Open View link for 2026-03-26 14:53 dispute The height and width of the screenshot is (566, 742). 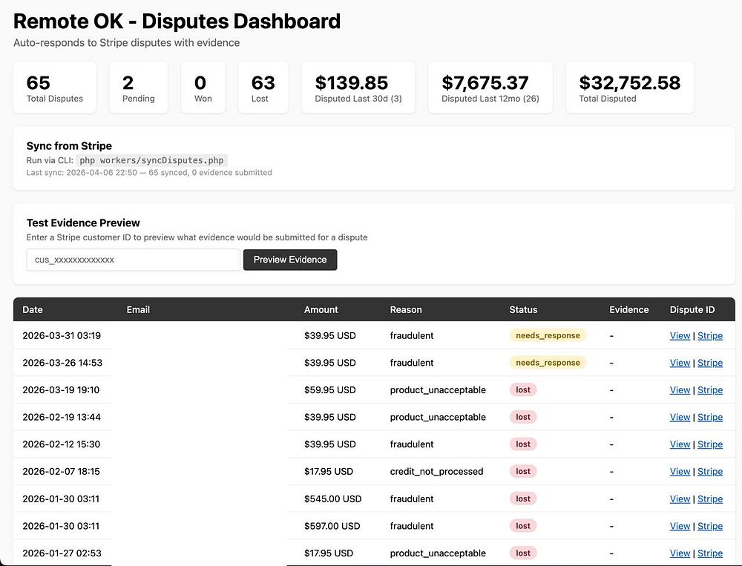click(x=680, y=363)
